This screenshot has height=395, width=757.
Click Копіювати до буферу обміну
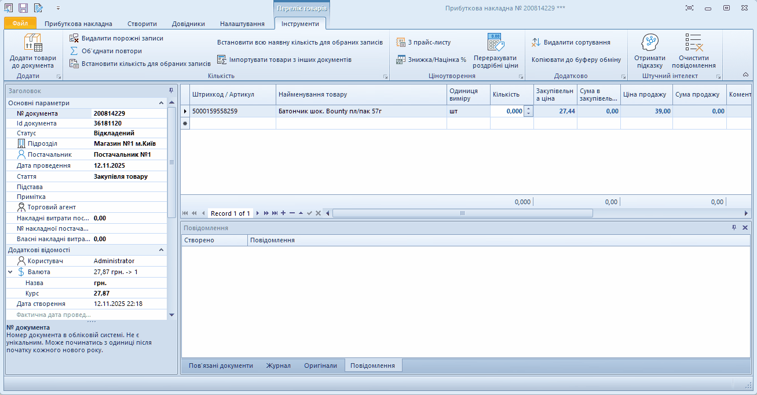click(576, 60)
